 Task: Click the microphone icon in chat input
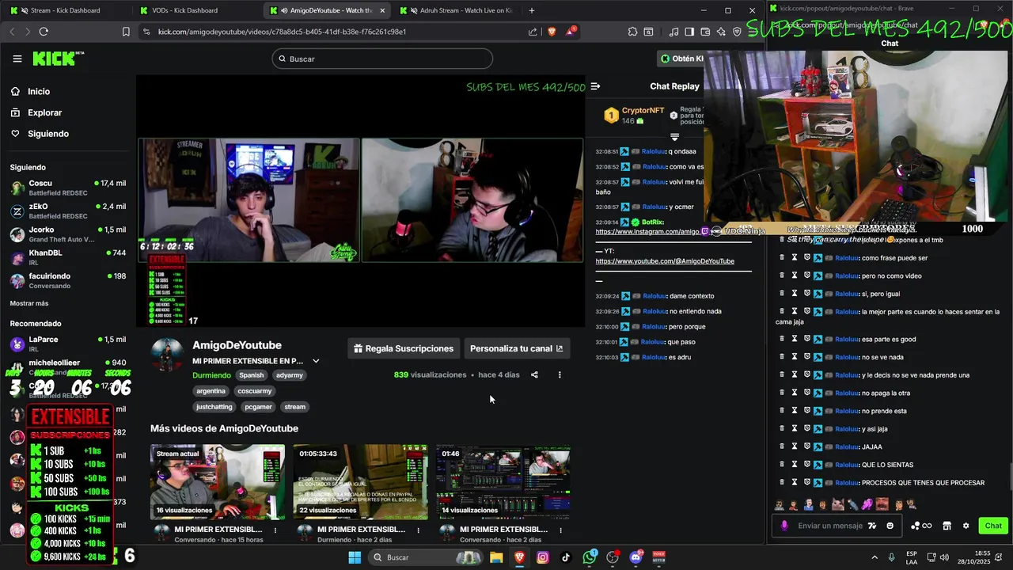(x=784, y=526)
